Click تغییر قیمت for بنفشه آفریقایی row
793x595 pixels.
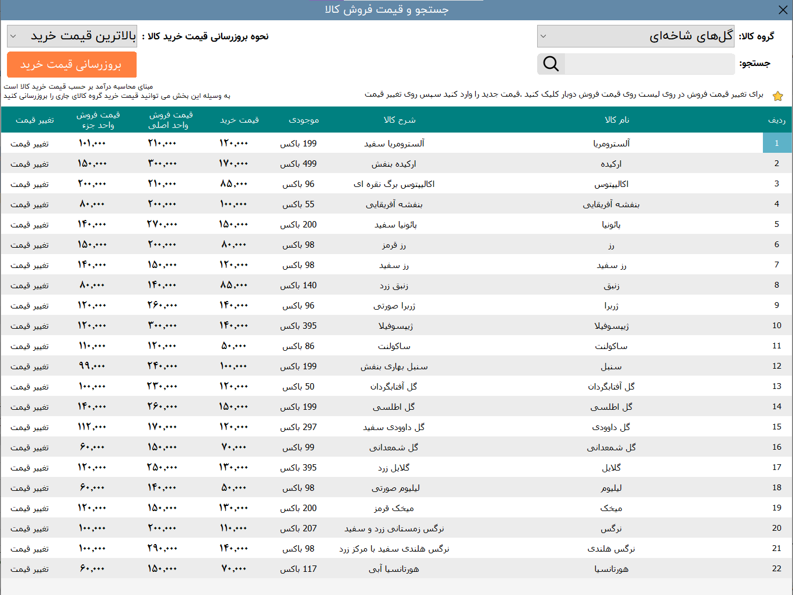click(30, 204)
